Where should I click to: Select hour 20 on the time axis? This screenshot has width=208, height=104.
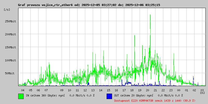147,90
